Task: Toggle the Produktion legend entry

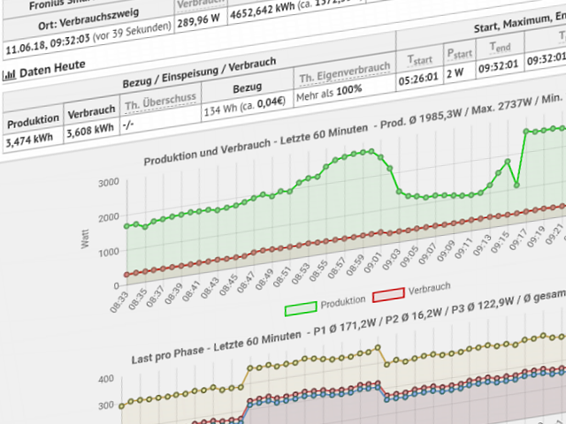Action: 325,305
